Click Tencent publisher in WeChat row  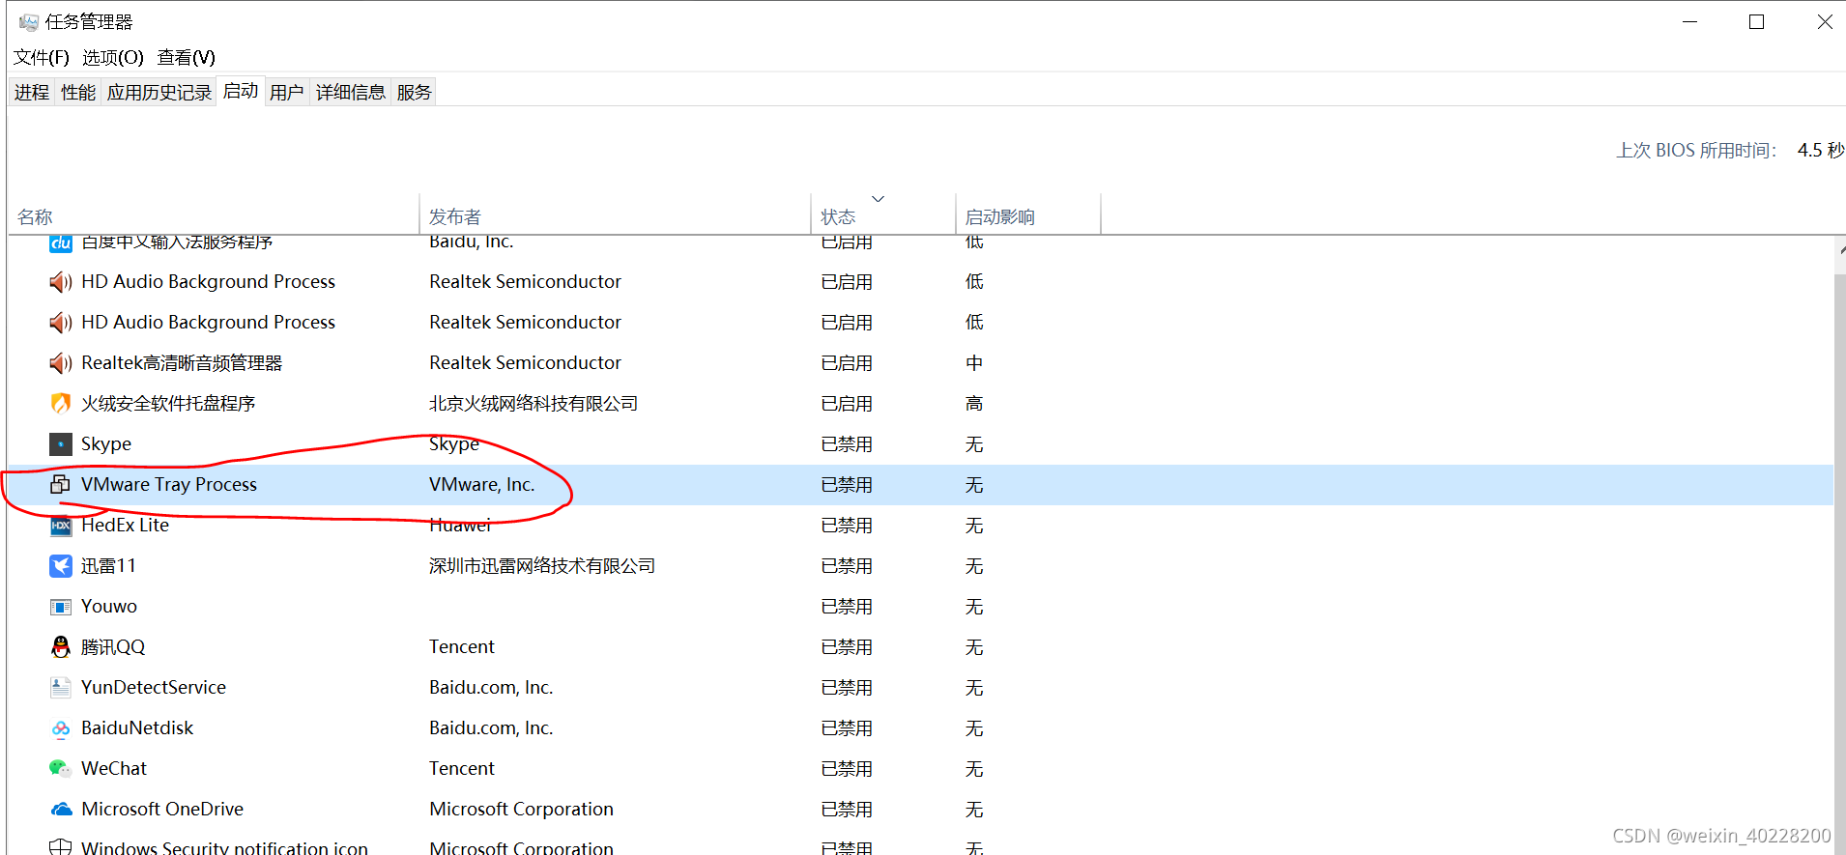(x=462, y=769)
